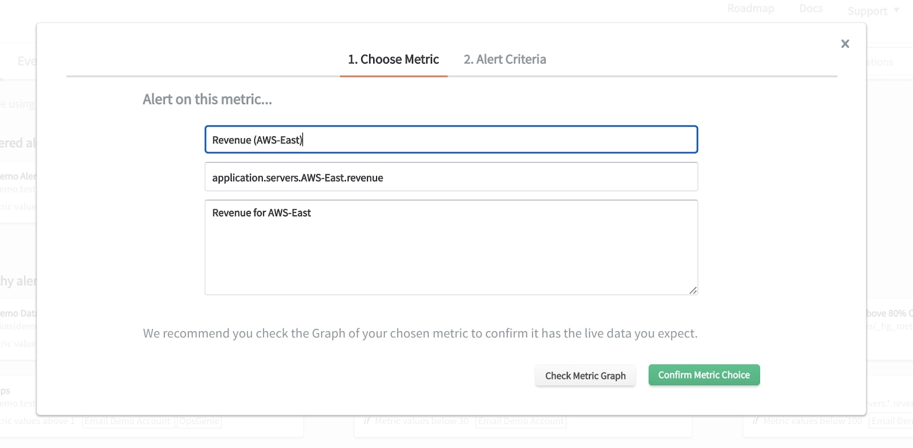Click OpsGenie tag in background alert card
The height and width of the screenshot is (448, 913).
(199, 421)
